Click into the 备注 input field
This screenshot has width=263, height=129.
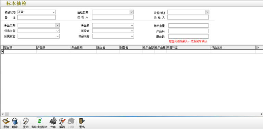pos(36,17)
